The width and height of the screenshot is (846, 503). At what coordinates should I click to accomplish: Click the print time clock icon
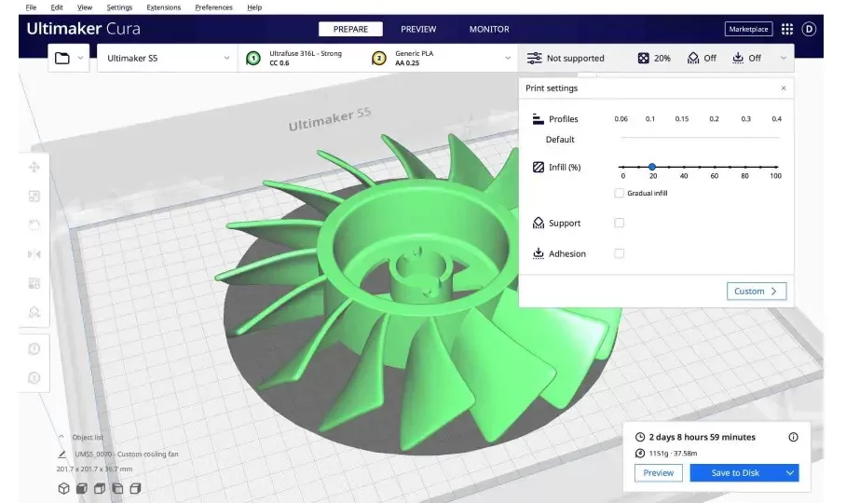pos(640,437)
